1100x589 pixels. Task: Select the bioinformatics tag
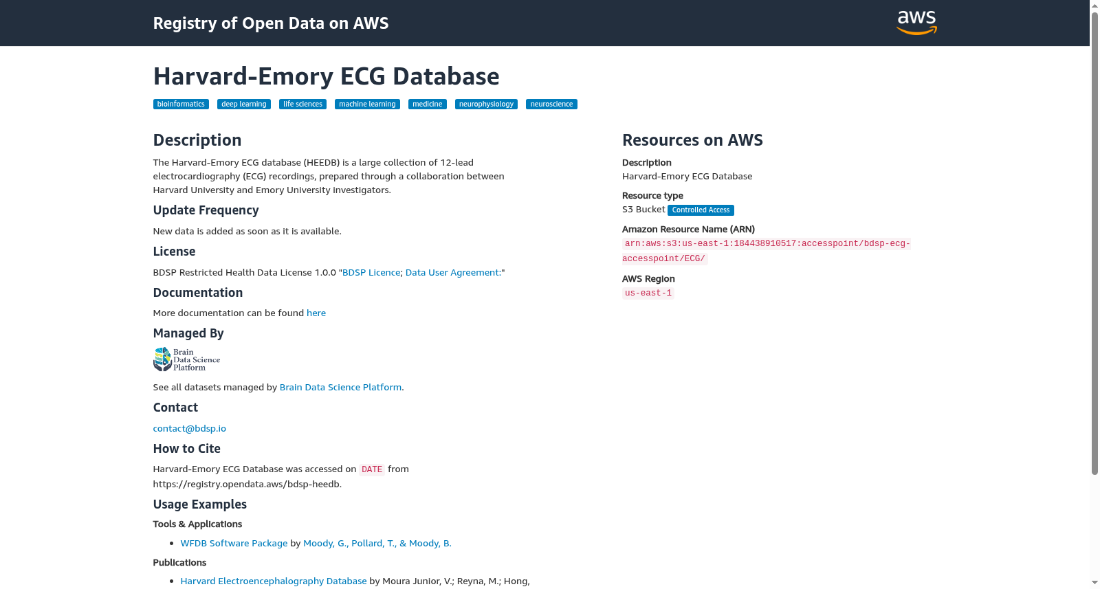click(181, 104)
